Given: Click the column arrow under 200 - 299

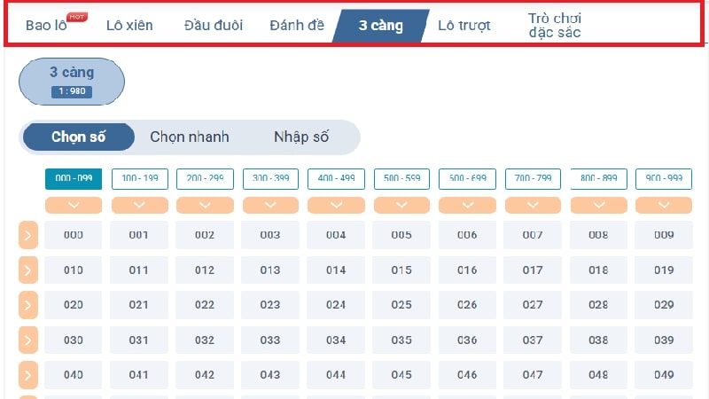Looking at the screenshot, I should (x=205, y=205).
